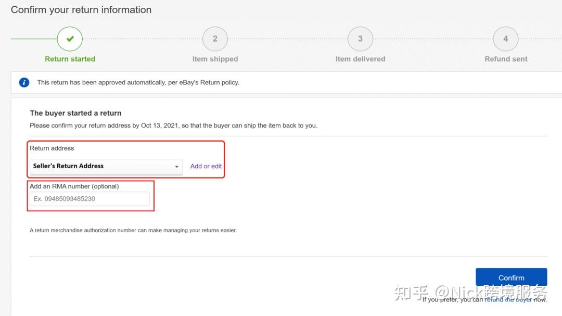Click the Item shipped step label

click(x=215, y=59)
